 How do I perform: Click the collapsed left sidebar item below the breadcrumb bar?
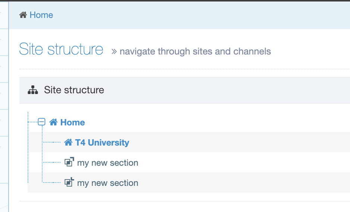click(4, 42)
